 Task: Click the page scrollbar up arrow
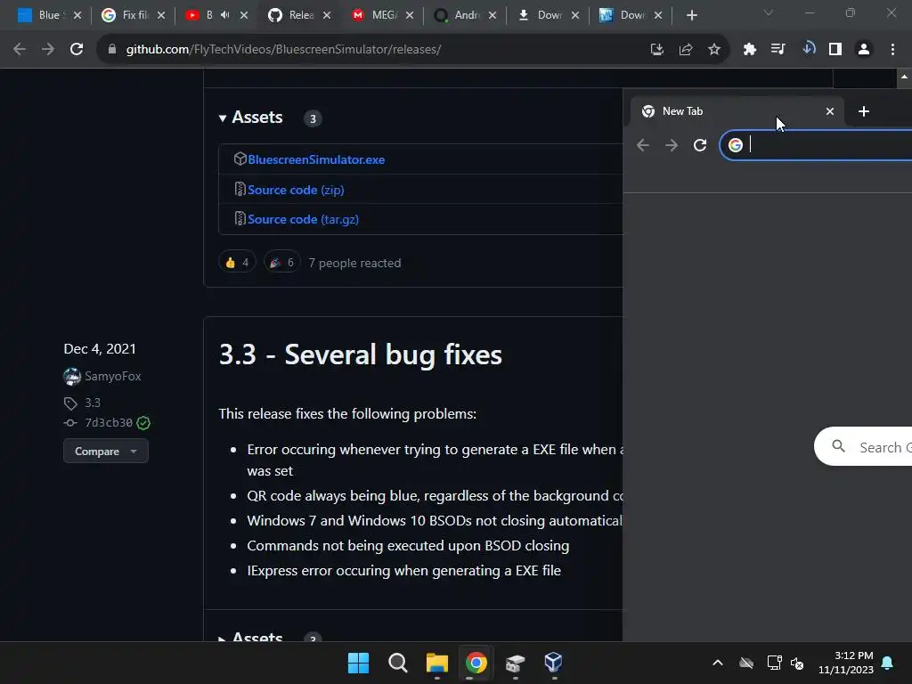tap(904, 77)
